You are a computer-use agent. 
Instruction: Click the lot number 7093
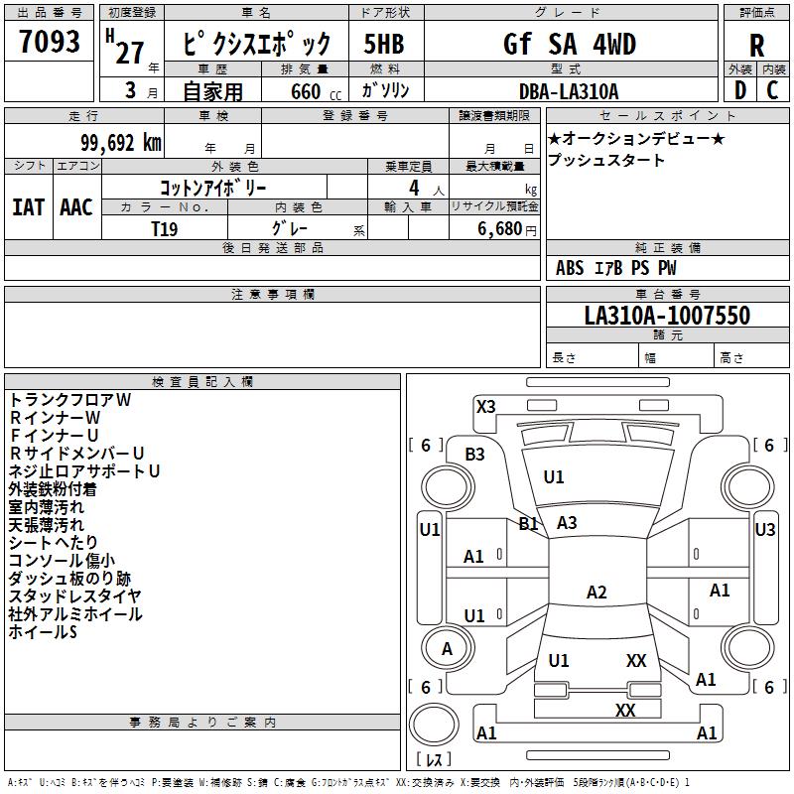pyautogui.click(x=50, y=45)
